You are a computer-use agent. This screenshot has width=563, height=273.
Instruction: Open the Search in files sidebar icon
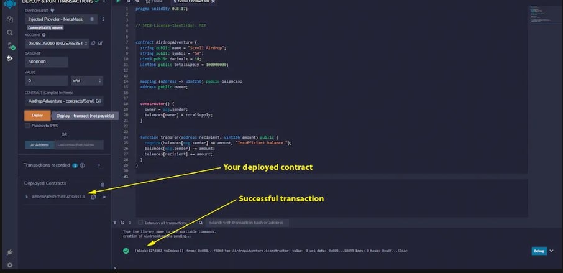(x=10, y=33)
